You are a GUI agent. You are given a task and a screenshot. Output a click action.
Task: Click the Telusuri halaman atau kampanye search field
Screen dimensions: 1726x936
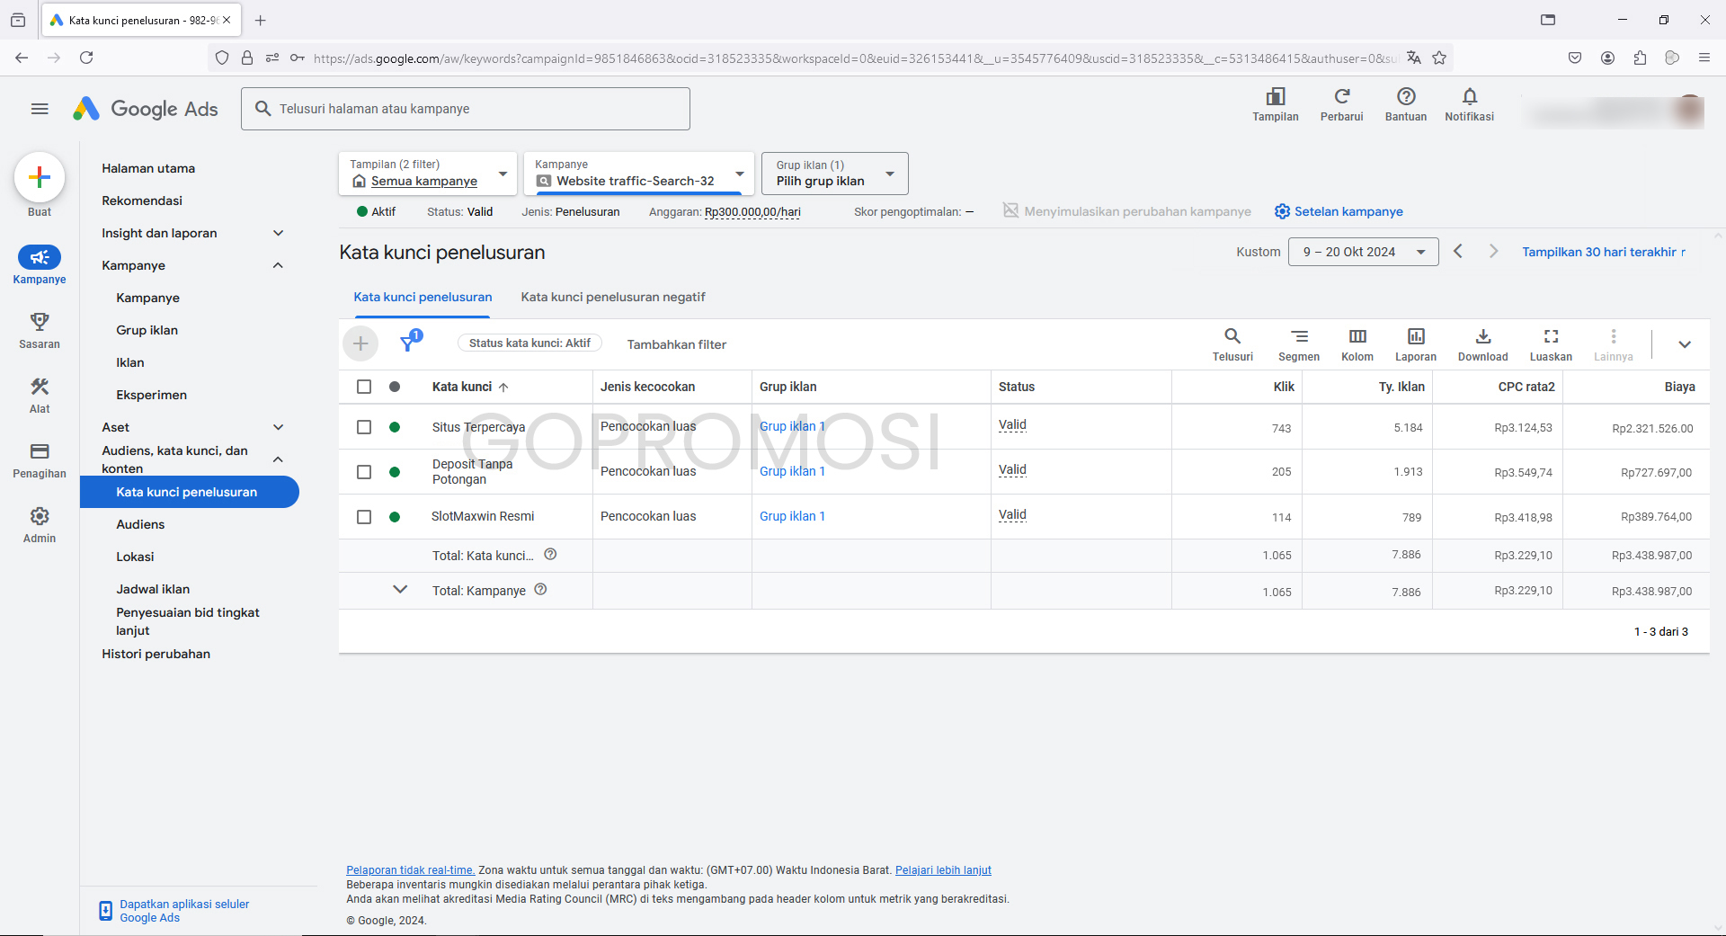click(466, 109)
